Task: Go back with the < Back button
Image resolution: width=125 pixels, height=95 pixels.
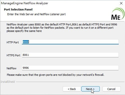Action: coord(72,89)
